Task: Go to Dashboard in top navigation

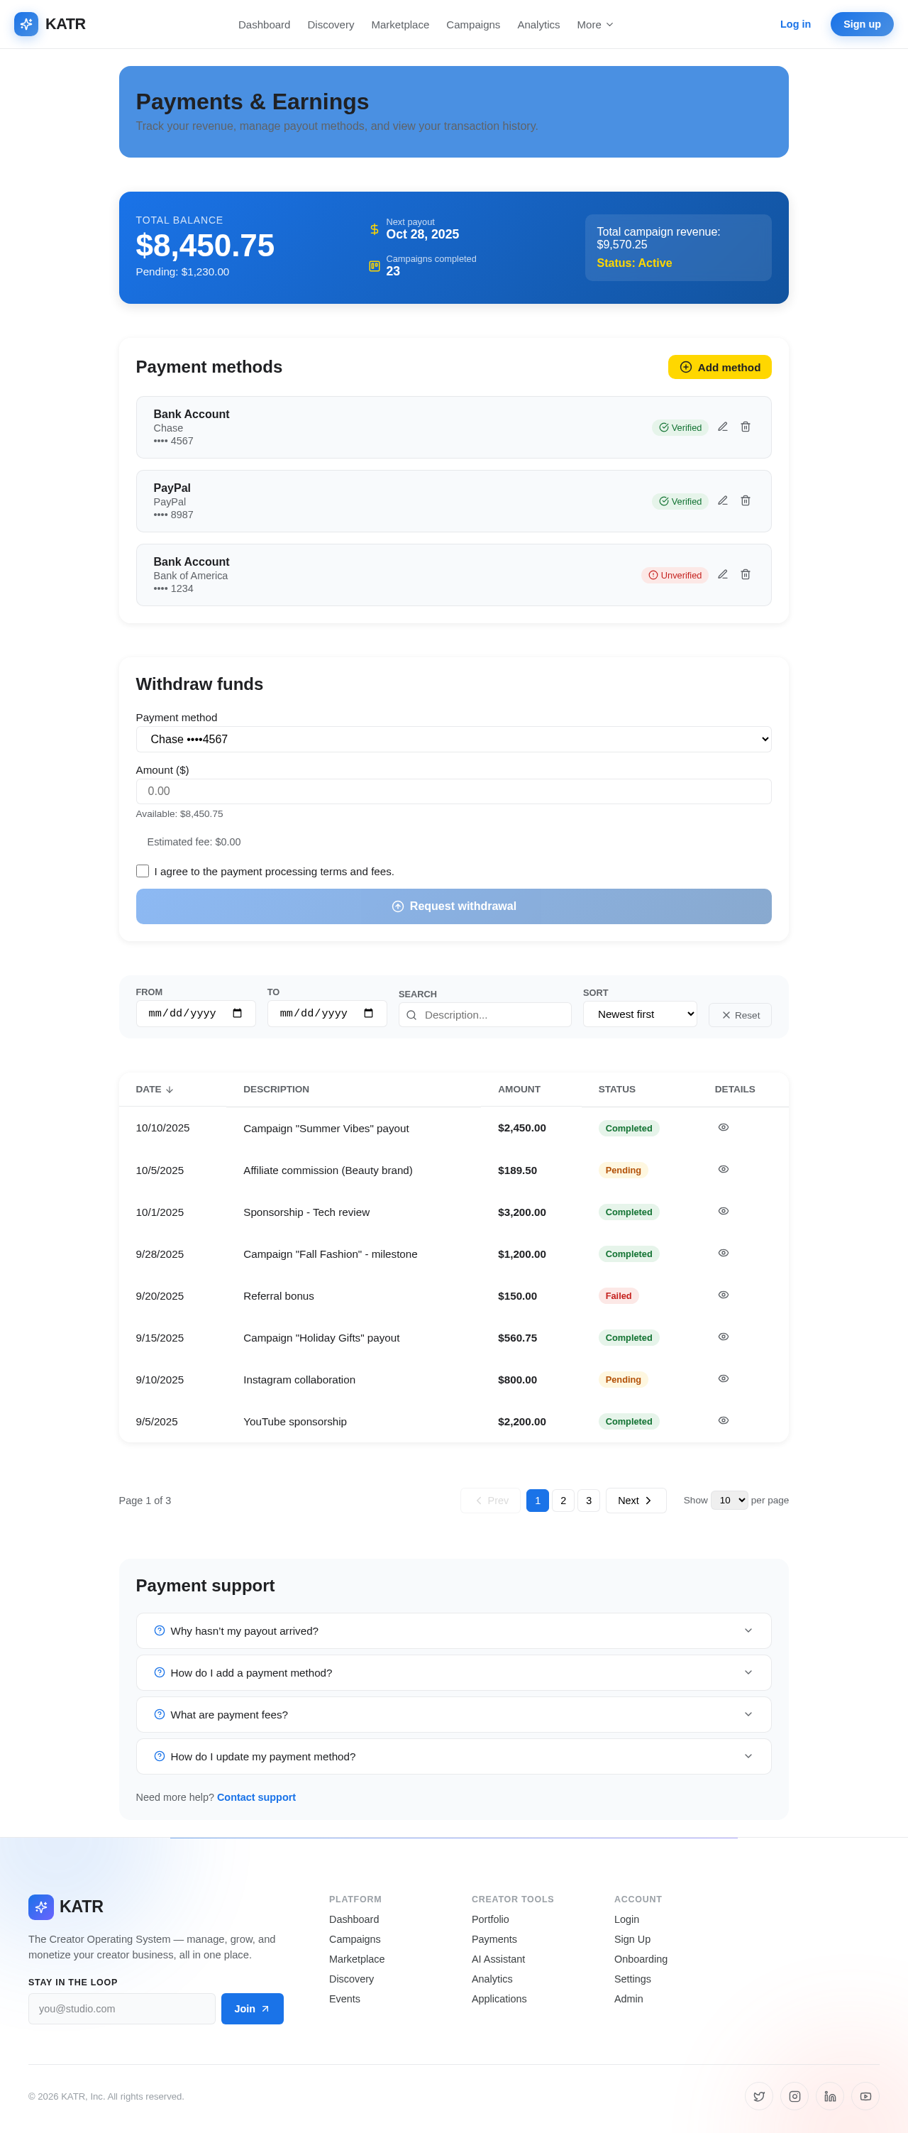Action: click(264, 25)
